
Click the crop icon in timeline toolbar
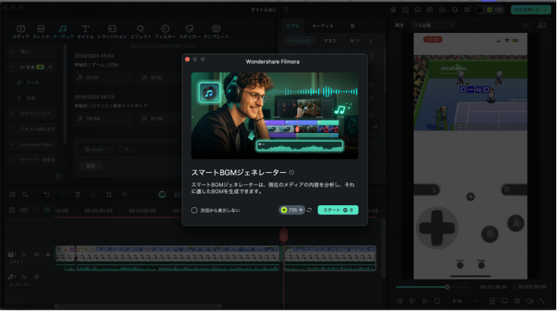(x=109, y=195)
